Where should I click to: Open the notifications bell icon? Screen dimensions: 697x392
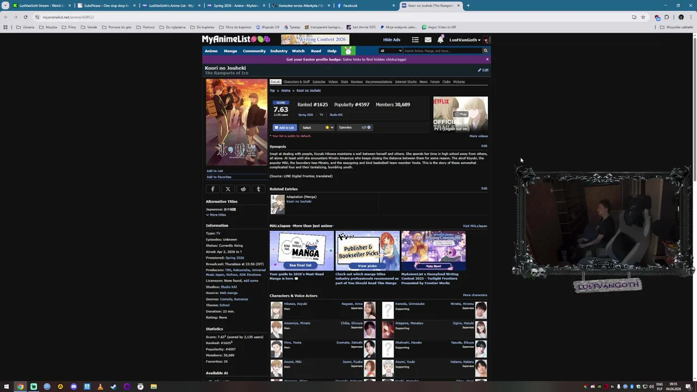(439, 40)
